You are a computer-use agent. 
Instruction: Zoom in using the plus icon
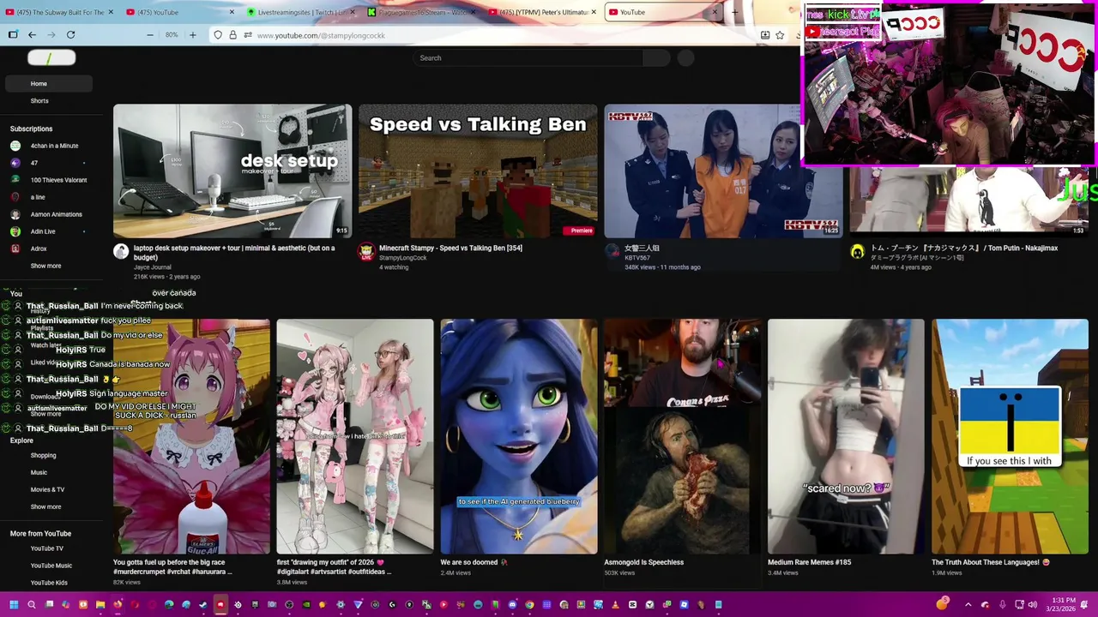(192, 35)
